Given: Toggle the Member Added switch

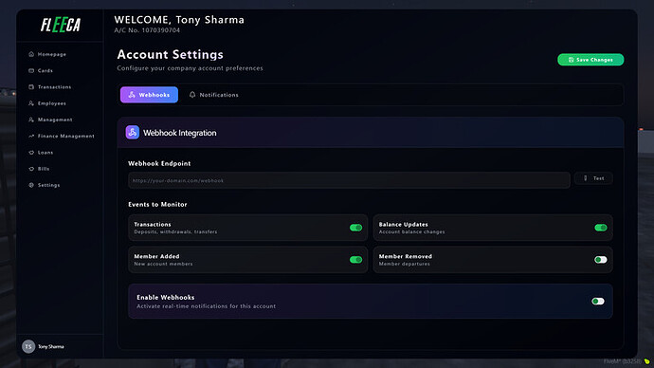Looking at the screenshot, I should click(355, 260).
